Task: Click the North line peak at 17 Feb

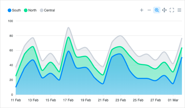Action: pyautogui.click(x=68, y=37)
